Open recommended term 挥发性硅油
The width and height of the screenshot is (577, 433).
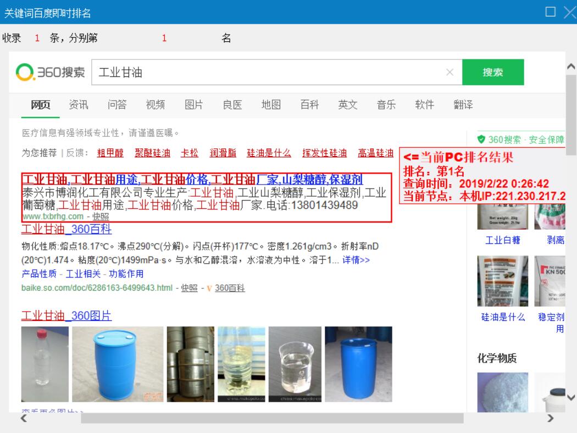325,153
